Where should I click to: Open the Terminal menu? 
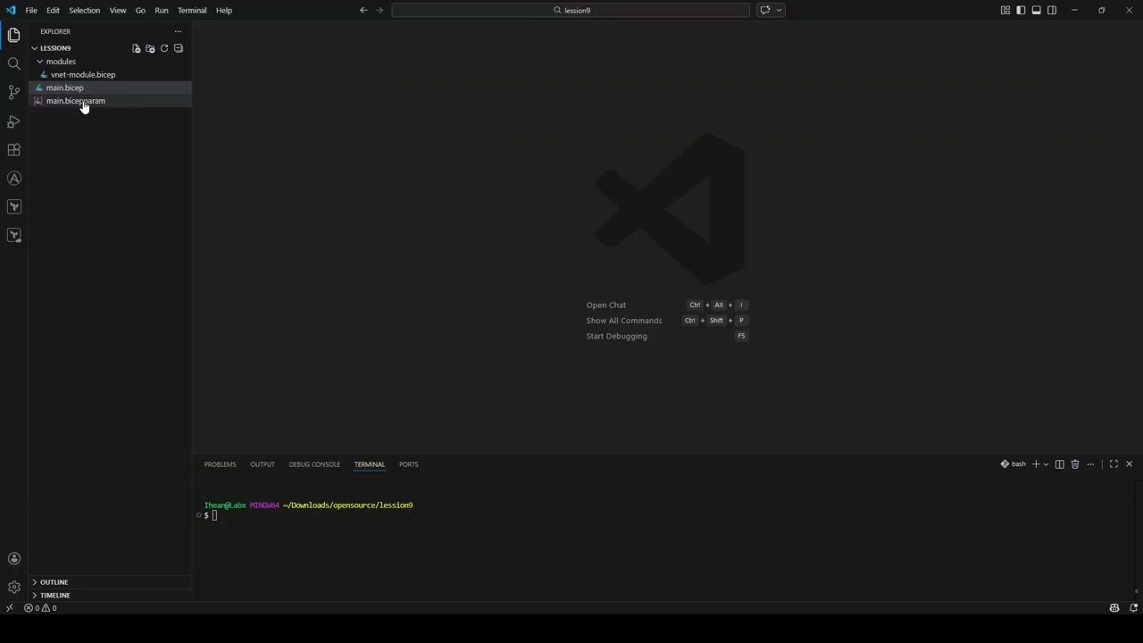[192, 10]
